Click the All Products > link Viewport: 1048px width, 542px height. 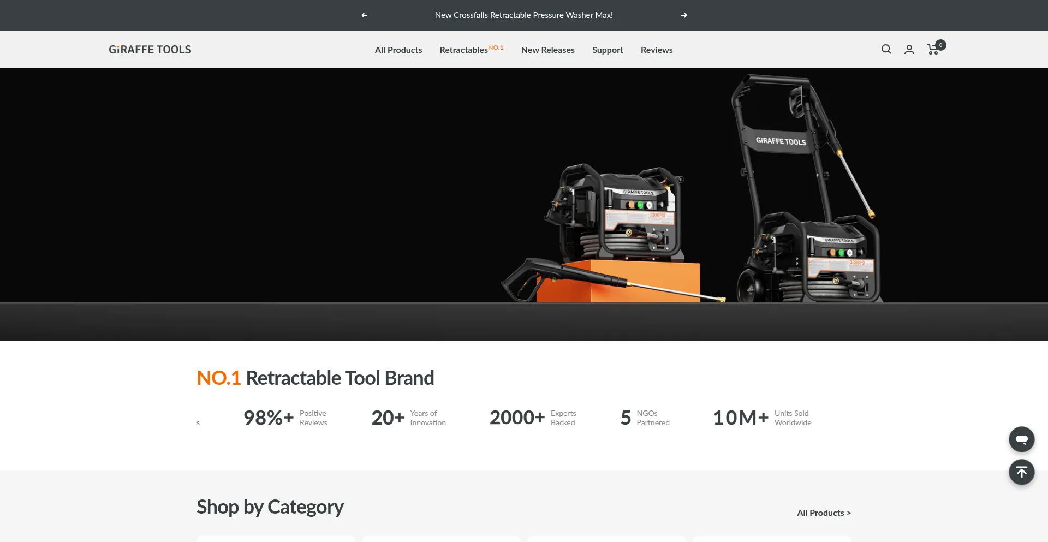click(824, 513)
